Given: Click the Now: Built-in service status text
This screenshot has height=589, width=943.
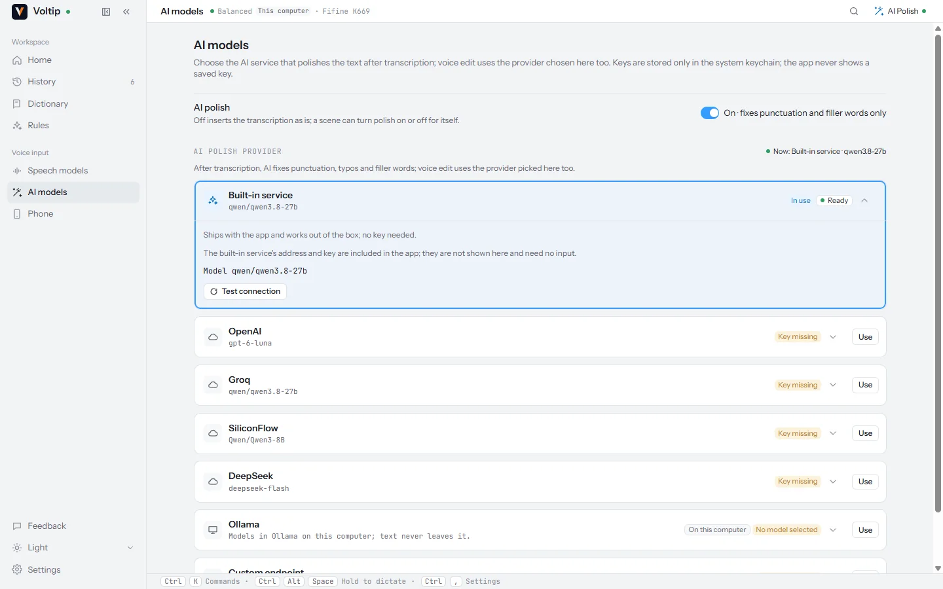Looking at the screenshot, I should 829,152.
